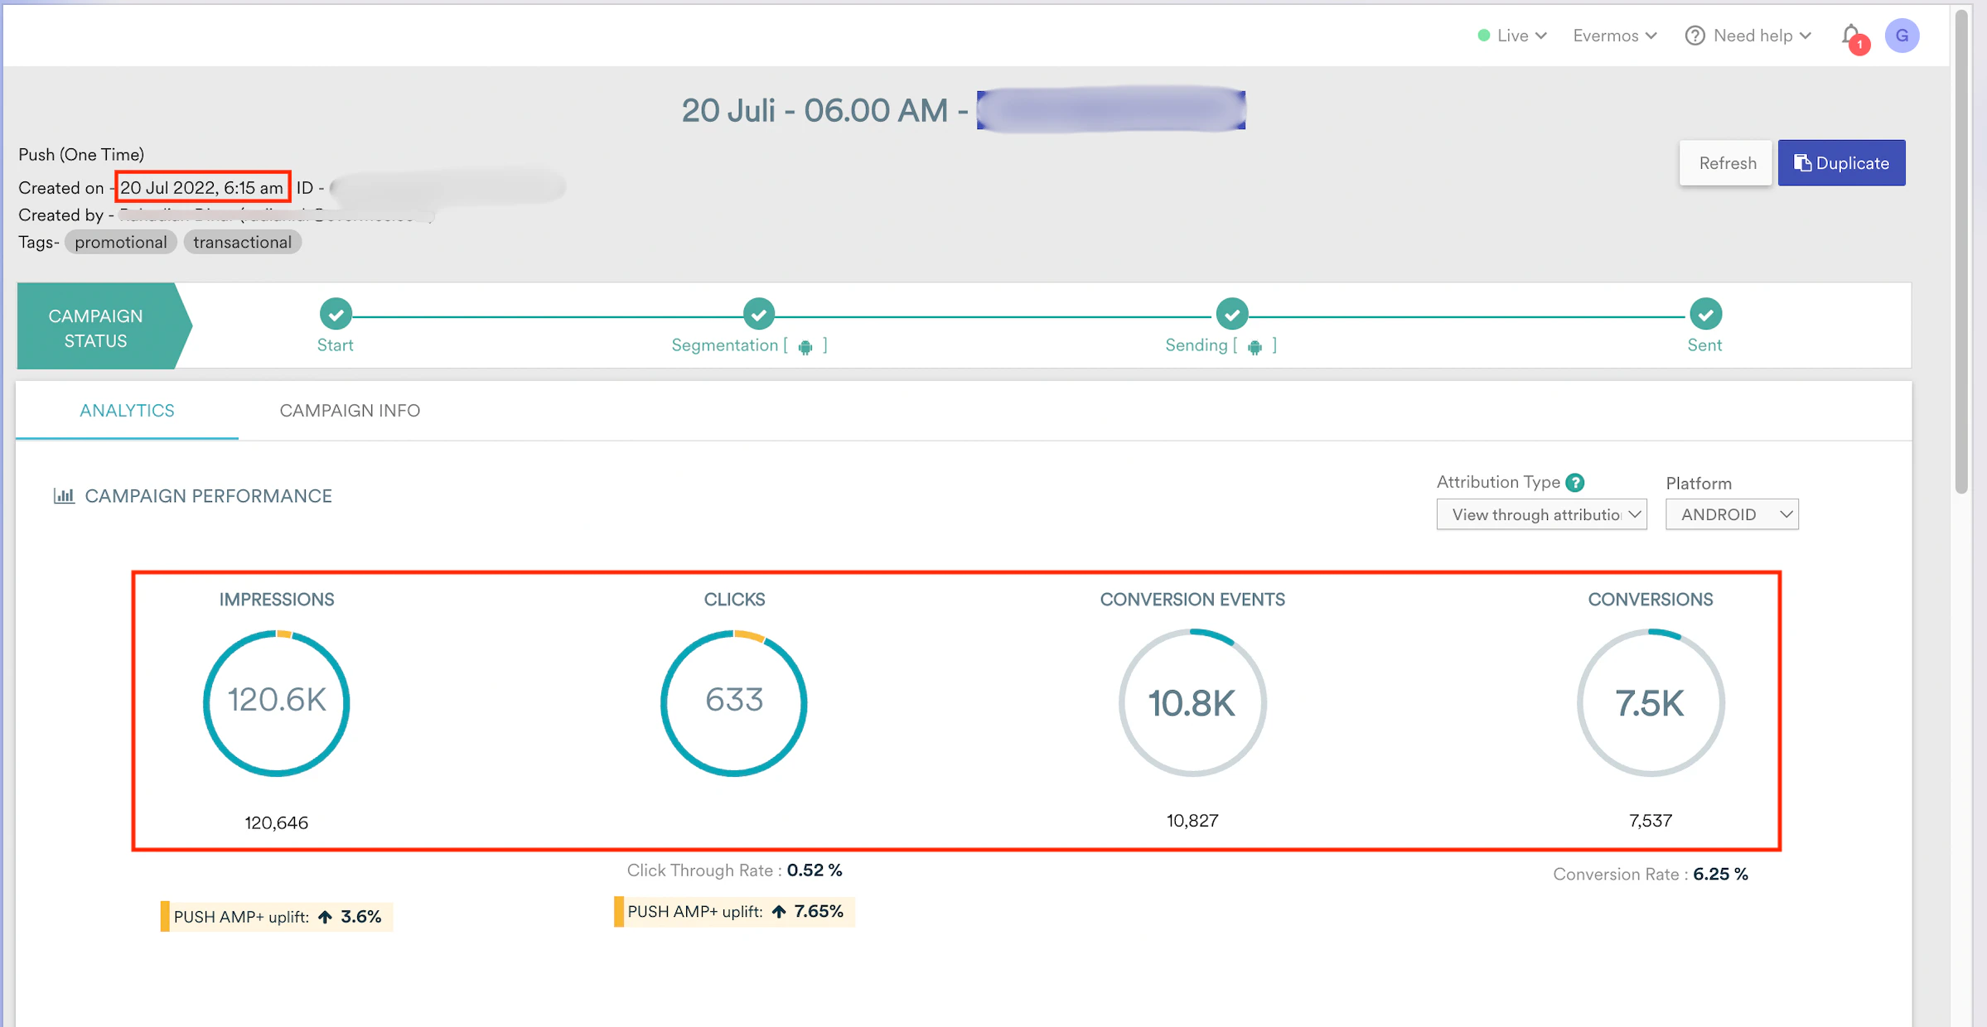Screen dimensions: 1987x1027
Task: Click the Campaign Performance chart icon
Action: (64, 496)
